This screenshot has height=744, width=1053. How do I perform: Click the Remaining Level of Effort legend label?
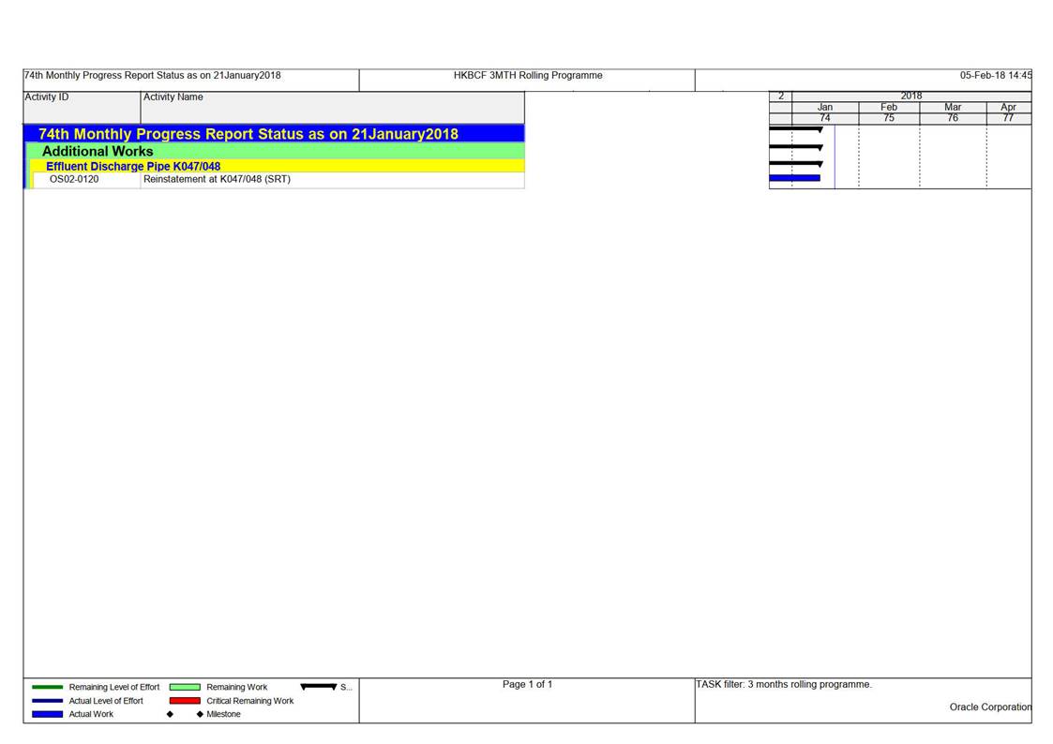coord(114,687)
